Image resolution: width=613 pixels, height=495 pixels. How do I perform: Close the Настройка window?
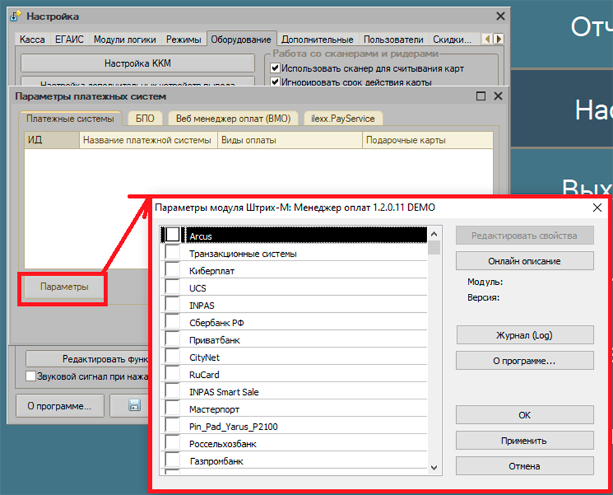click(x=500, y=16)
